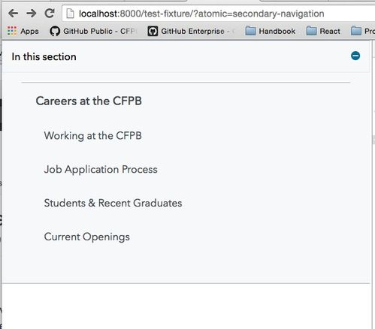Click the localhost URL address field
375x329 pixels.
pyautogui.click(x=219, y=14)
